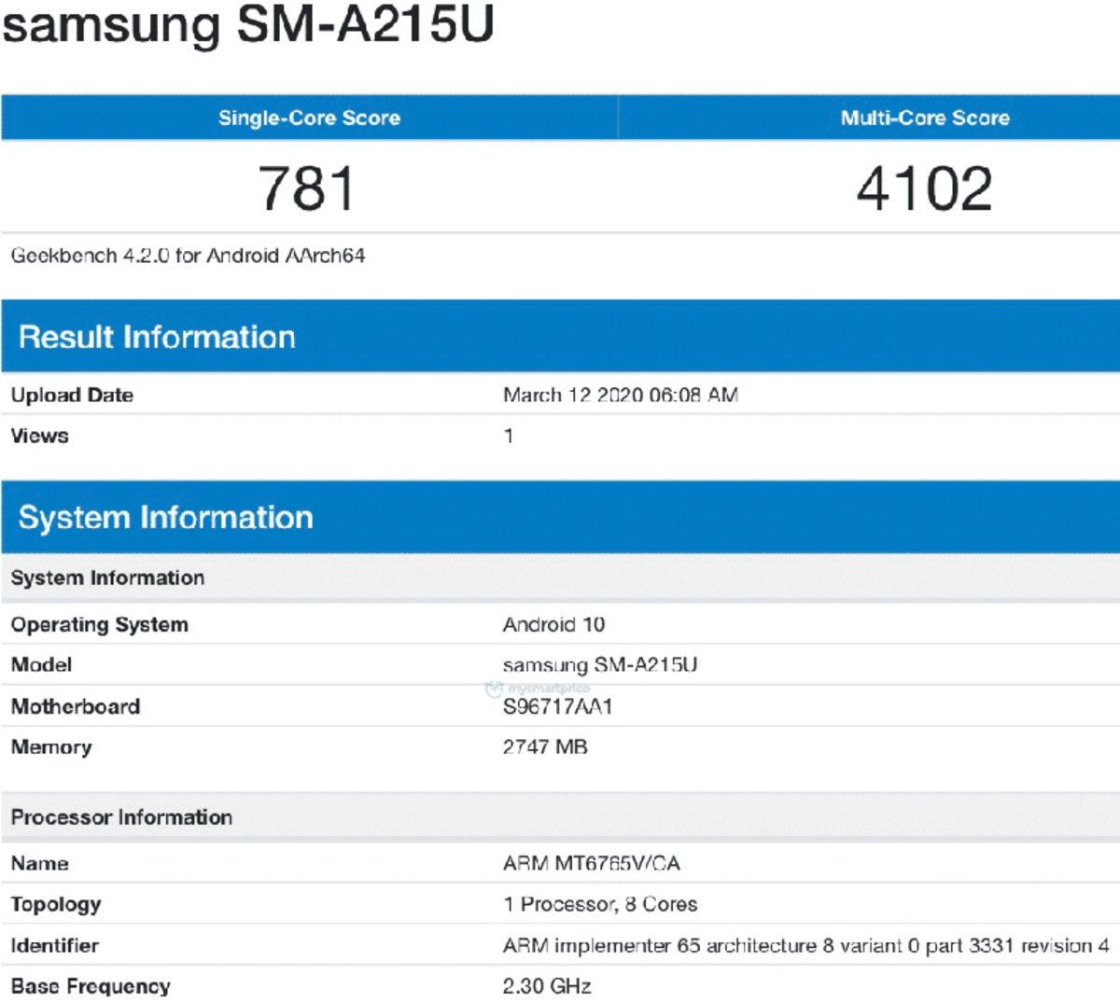Click the Single-Core Score header
The image size is (1120, 1002).
point(309,118)
